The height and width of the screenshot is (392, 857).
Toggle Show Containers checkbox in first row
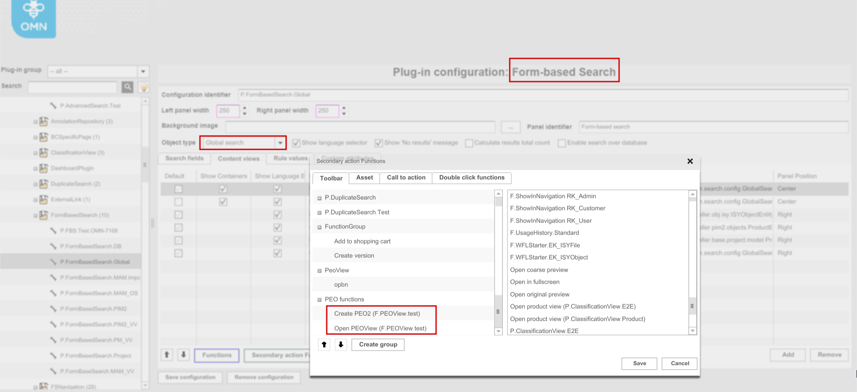(223, 189)
